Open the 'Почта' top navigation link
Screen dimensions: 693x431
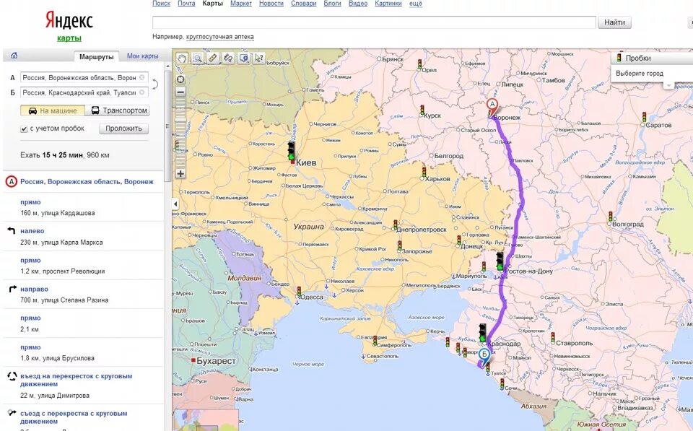tap(186, 4)
